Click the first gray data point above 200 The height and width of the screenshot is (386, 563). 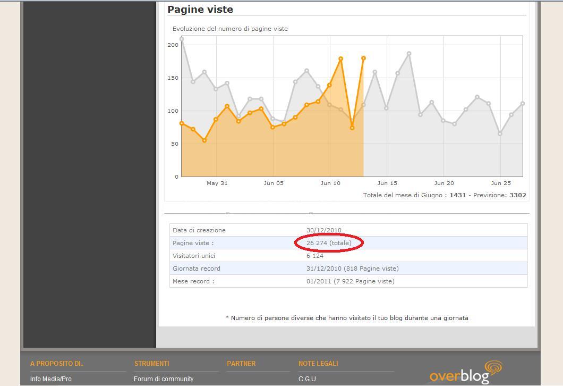click(182, 39)
